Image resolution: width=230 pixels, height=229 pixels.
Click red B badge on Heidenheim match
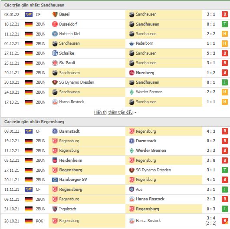coord(225,160)
